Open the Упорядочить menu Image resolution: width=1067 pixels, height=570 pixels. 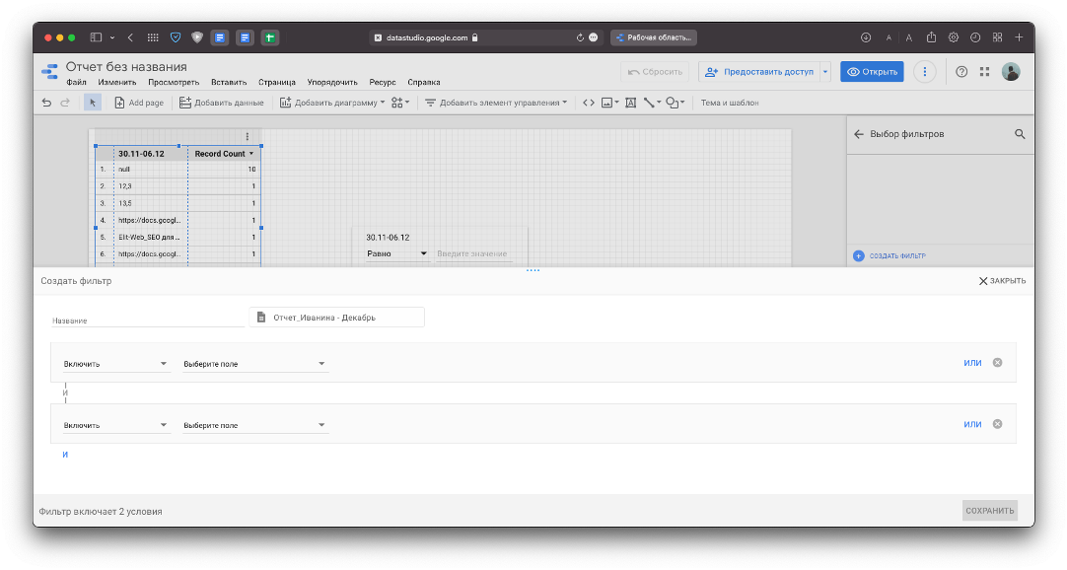[x=332, y=82]
